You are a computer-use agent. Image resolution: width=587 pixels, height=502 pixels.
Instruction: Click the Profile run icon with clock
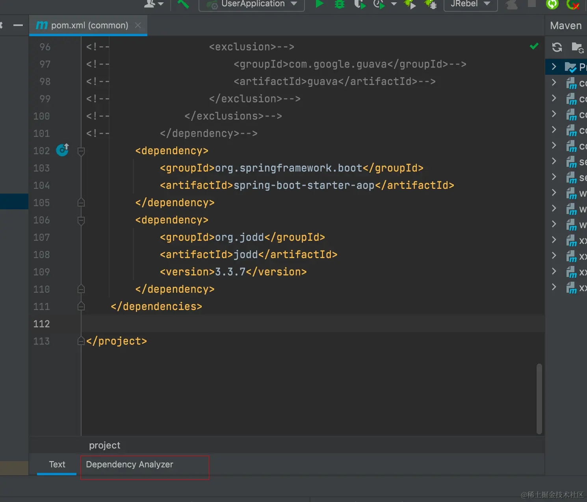(x=379, y=4)
